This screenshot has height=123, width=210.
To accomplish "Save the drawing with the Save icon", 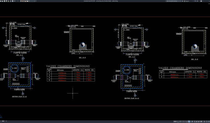I will [x=4, y=1].
